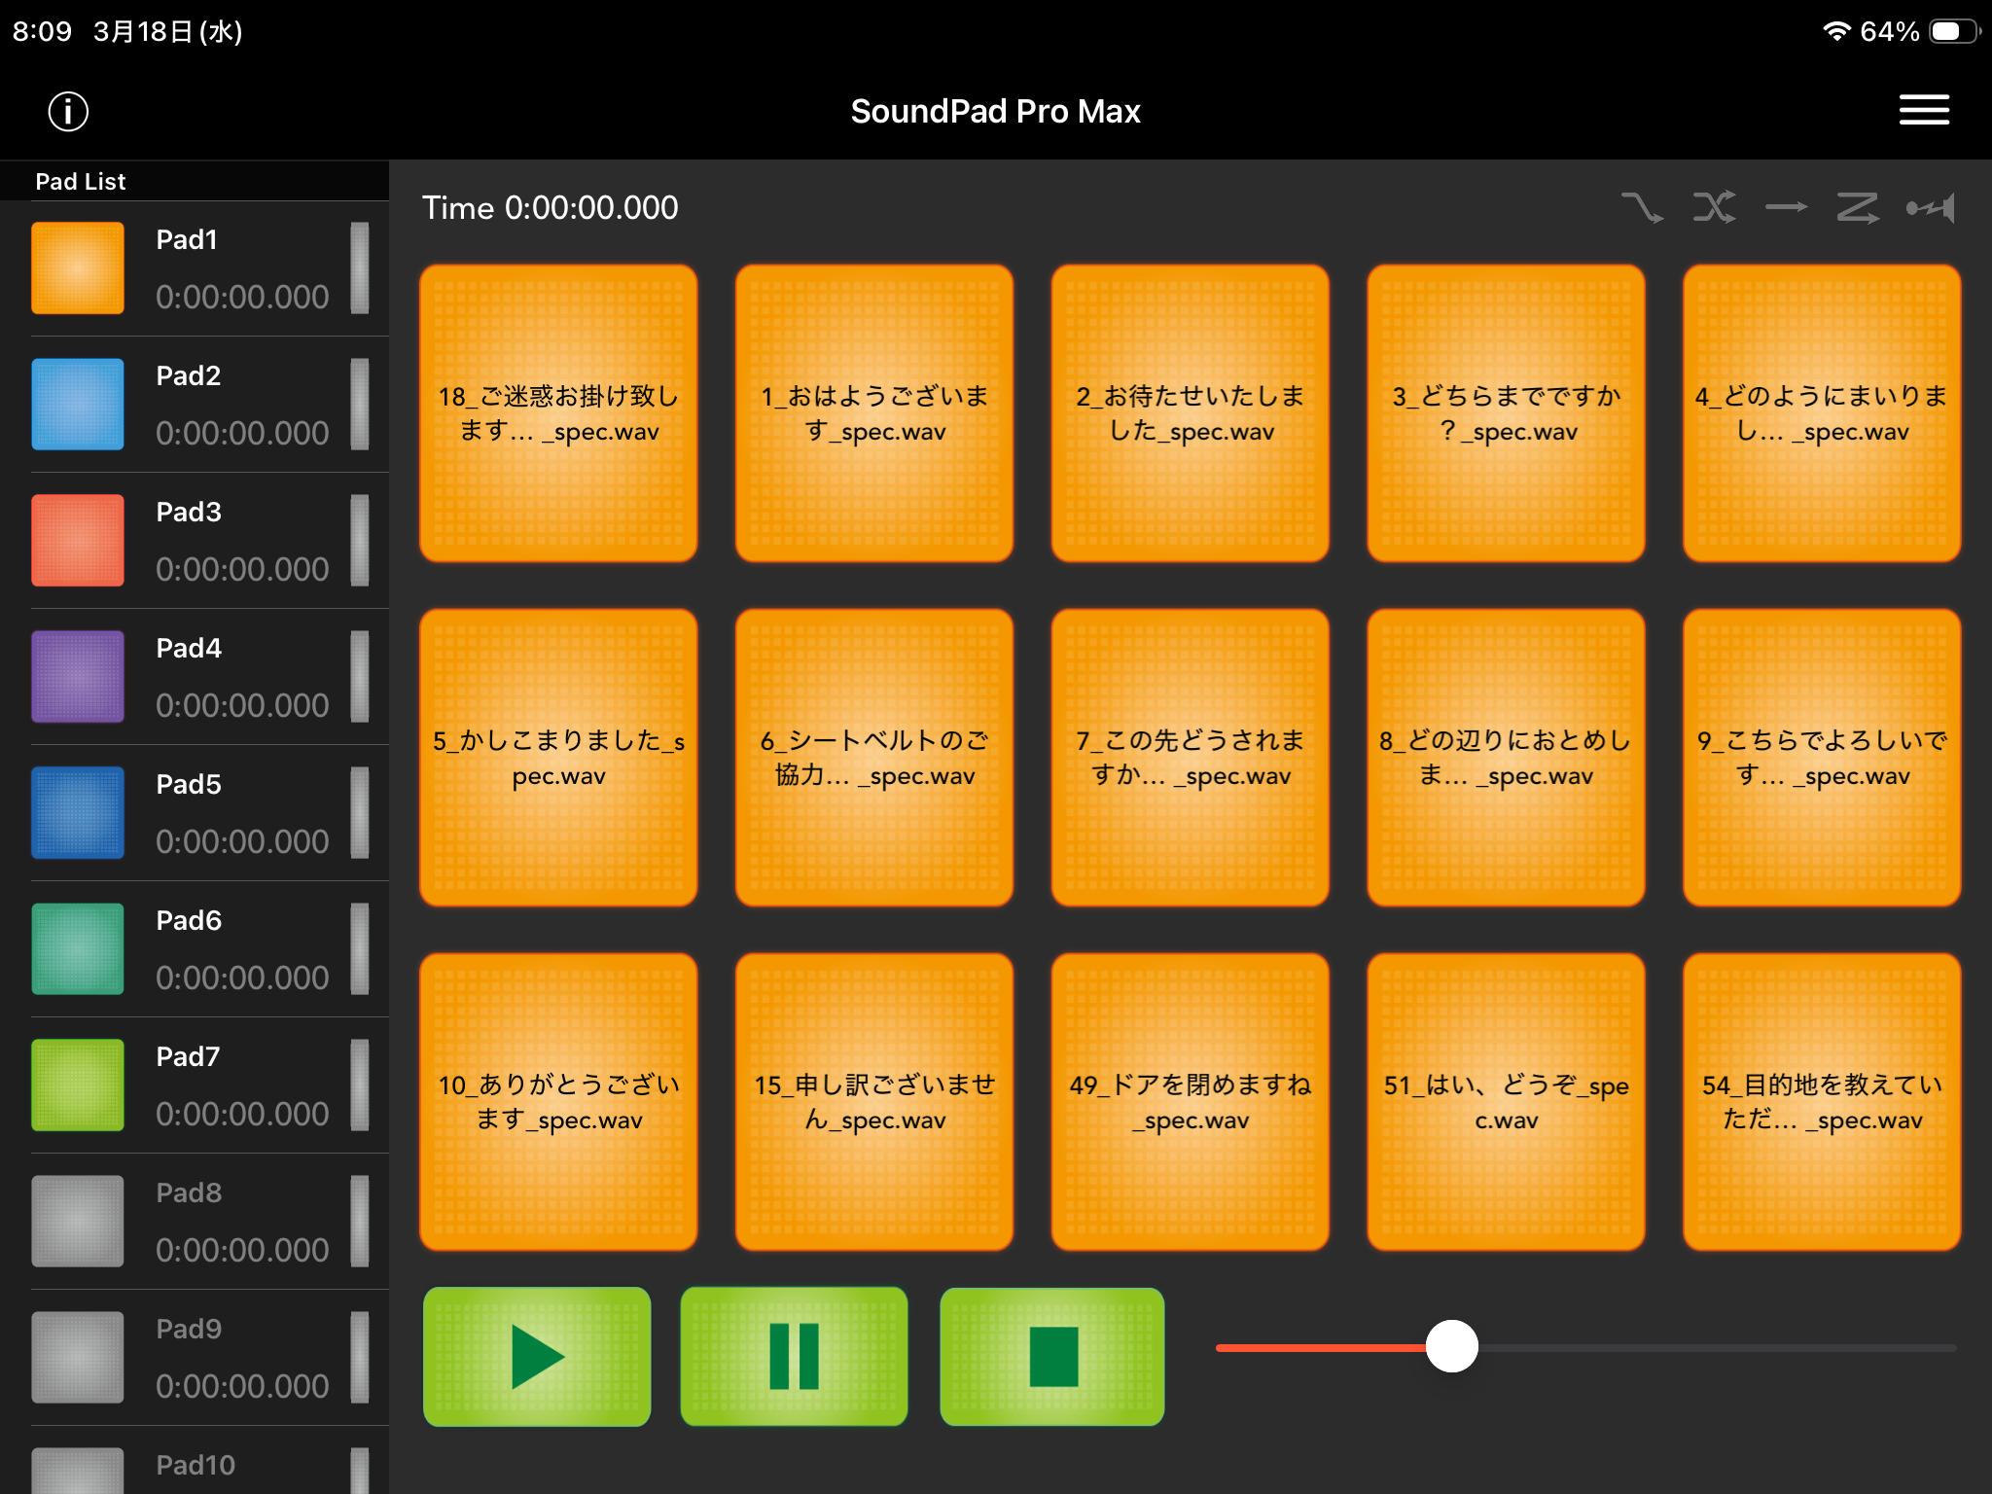
Task: Open the info panel via the i icon
Action: [x=66, y=111]
